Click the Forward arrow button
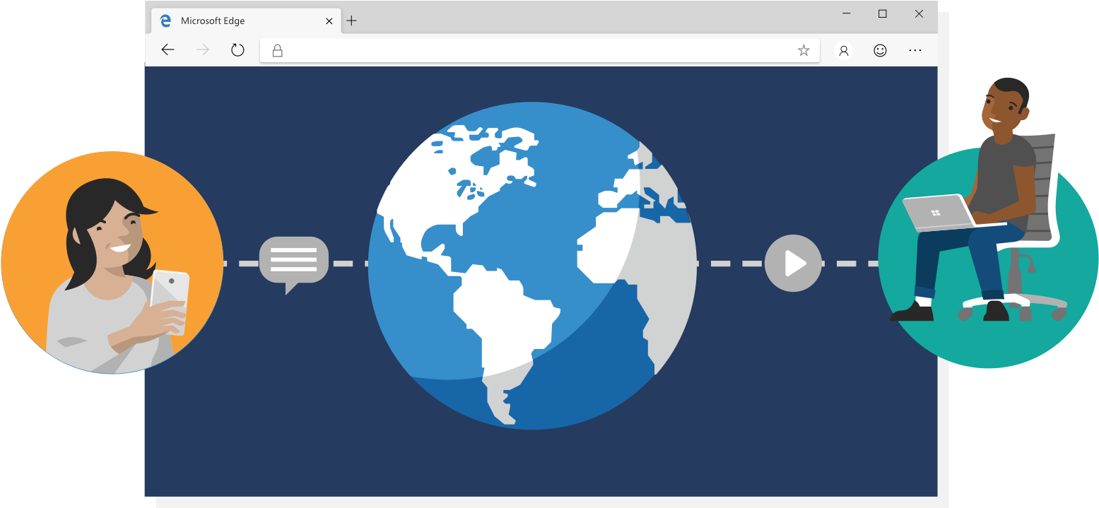 coord(203,49)
